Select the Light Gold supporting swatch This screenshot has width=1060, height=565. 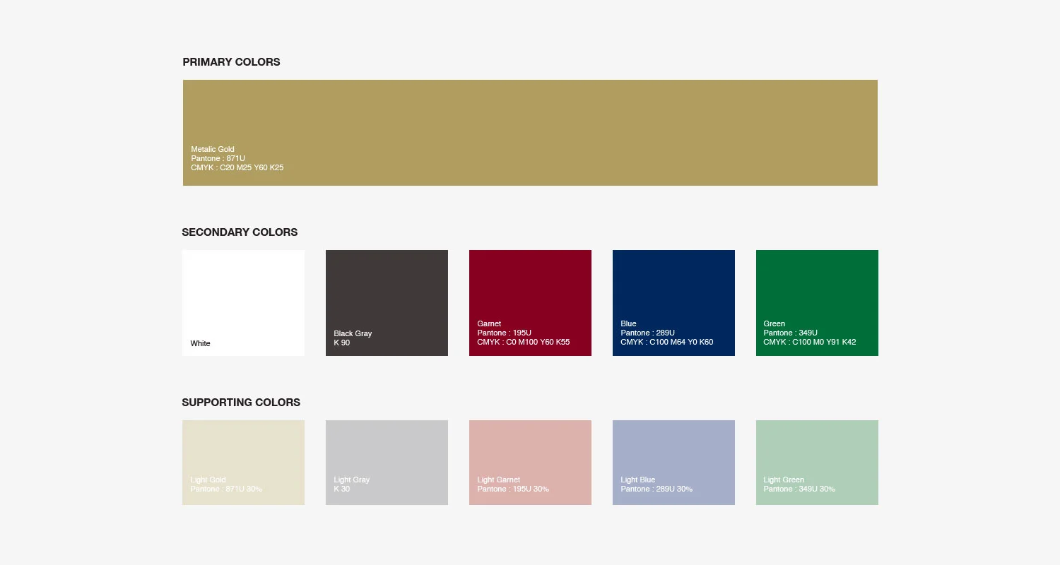tap(243, 463)
